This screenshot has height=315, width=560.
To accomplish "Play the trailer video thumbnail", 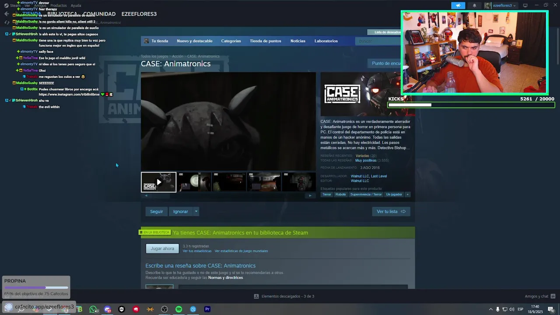I will point(158,182).
